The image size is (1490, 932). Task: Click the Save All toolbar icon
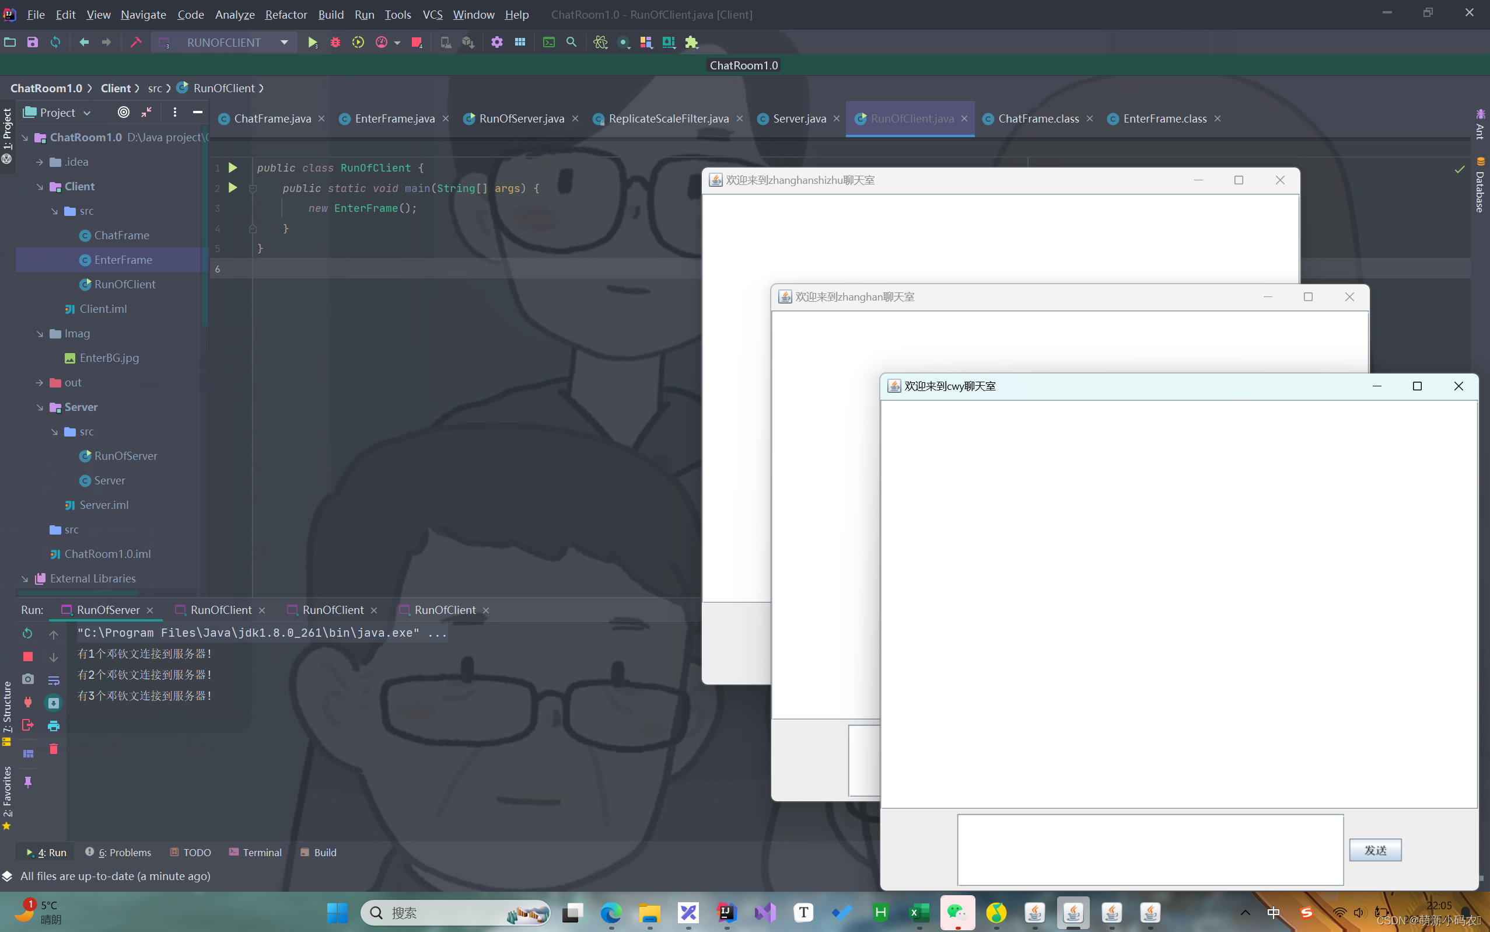[33, 43]
